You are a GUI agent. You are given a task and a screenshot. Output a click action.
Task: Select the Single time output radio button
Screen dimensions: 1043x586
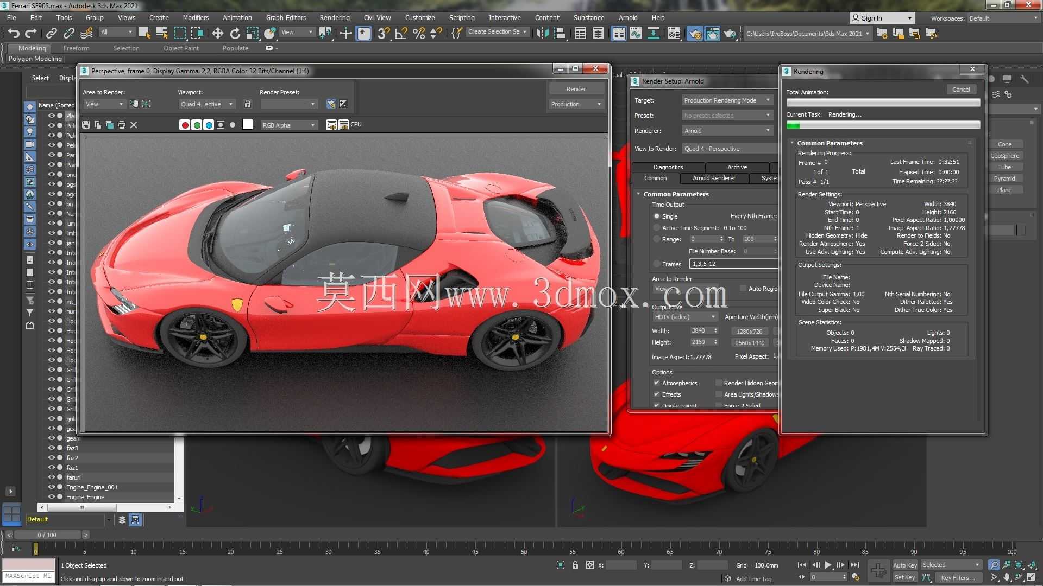657,216
